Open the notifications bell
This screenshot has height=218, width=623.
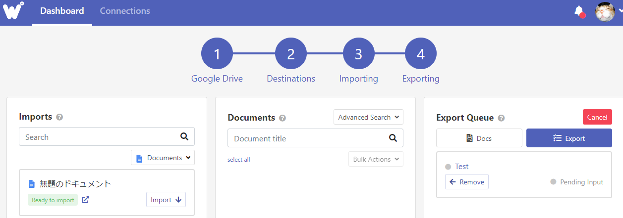click(x=578, y=11)
